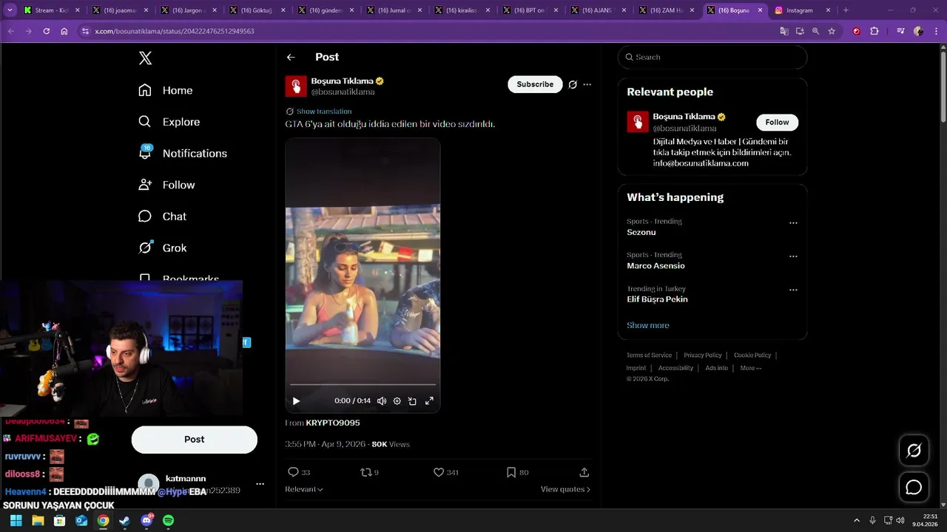947x532 pixels.
Task: Open Spotify from the taskbar
Action: [168, 520]
